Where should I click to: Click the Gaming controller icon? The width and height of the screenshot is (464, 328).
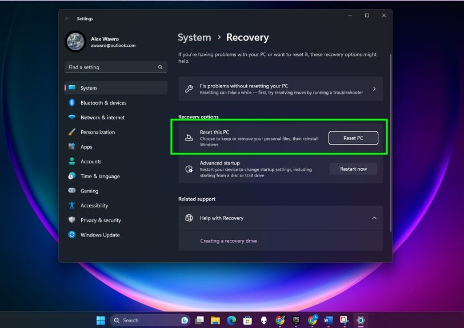pyautogui.click(x=72, y=191)
